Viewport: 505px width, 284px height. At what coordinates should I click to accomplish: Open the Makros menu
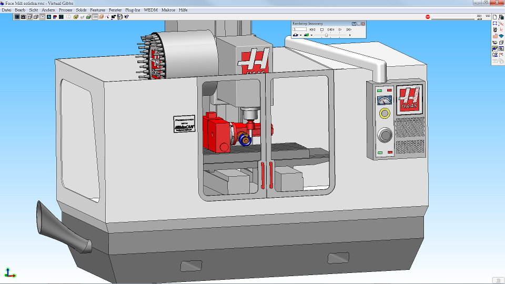(x=168, y=10)
